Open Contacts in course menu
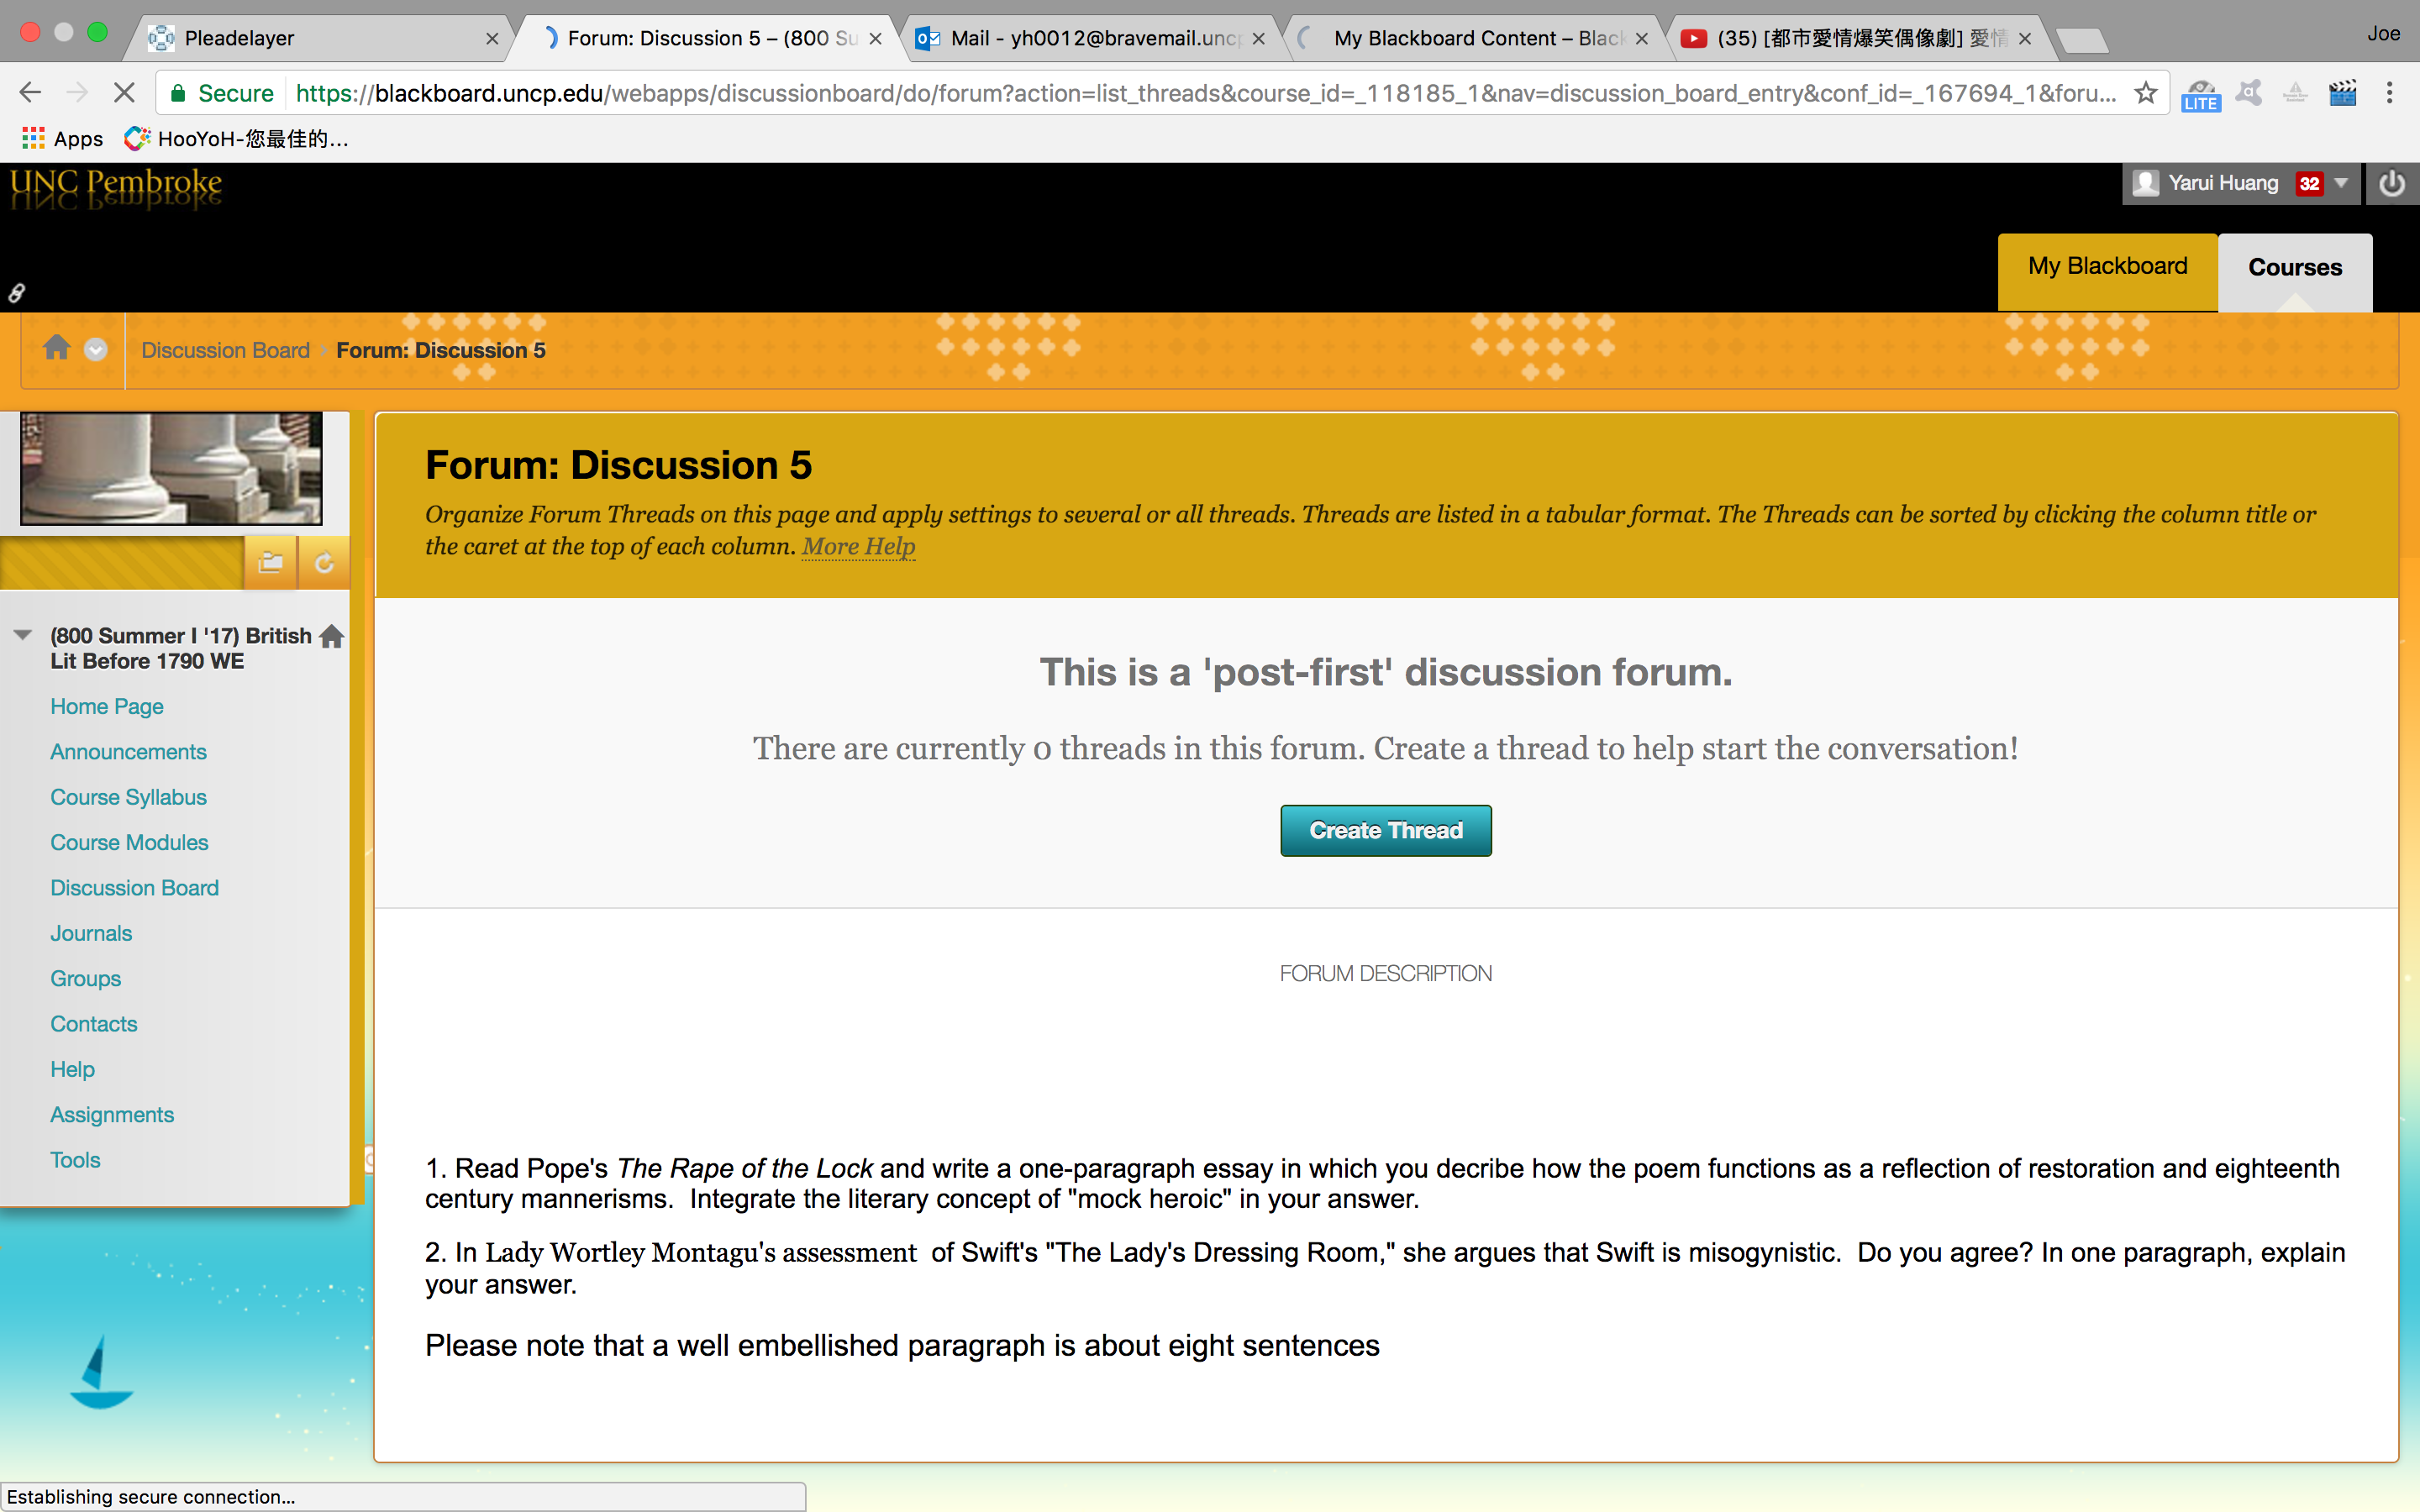 click(94, 1024)
